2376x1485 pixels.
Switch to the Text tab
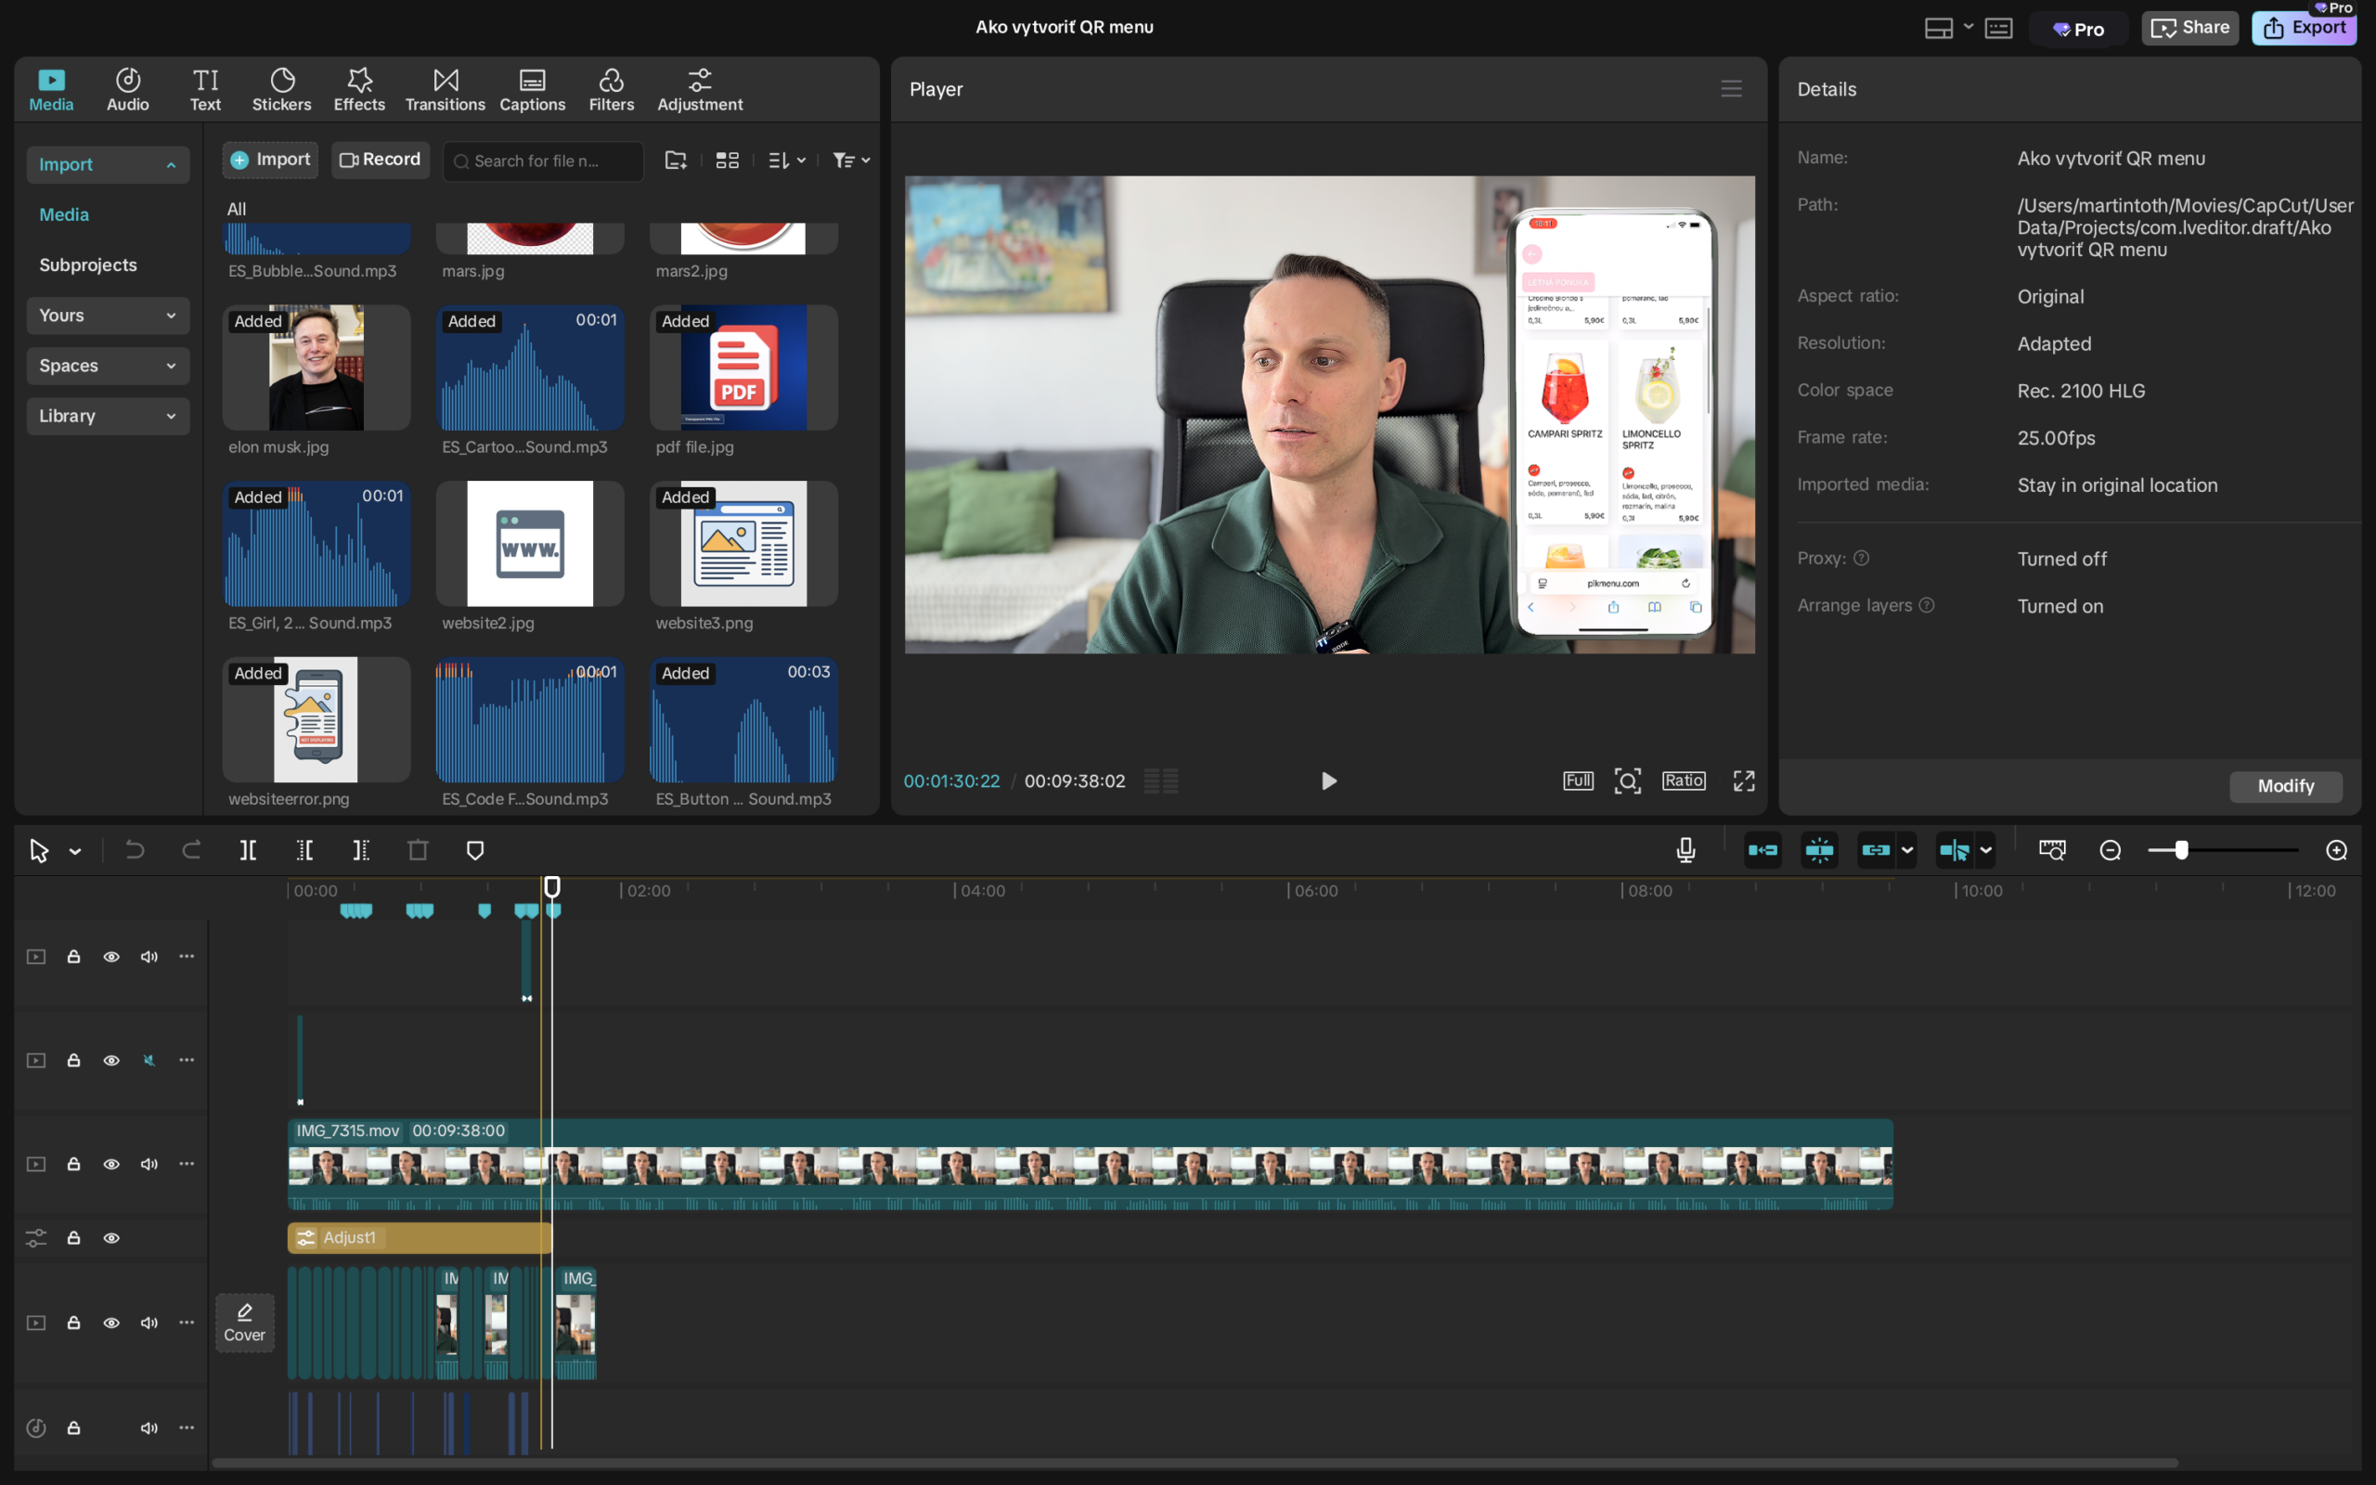click(x=205, y=89)
